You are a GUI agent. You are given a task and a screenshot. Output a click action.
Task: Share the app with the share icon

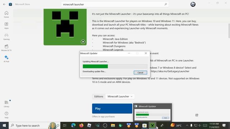pos(197,115)
